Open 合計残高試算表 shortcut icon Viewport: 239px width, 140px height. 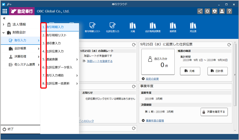[x=153, y=27]
